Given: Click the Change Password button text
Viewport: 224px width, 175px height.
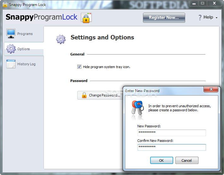Looking at the screenshot, I should click(x=104, y=95).
